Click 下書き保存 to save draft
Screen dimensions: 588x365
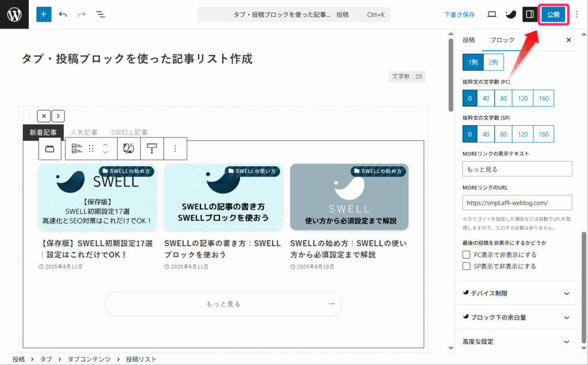tap(459, 14)
